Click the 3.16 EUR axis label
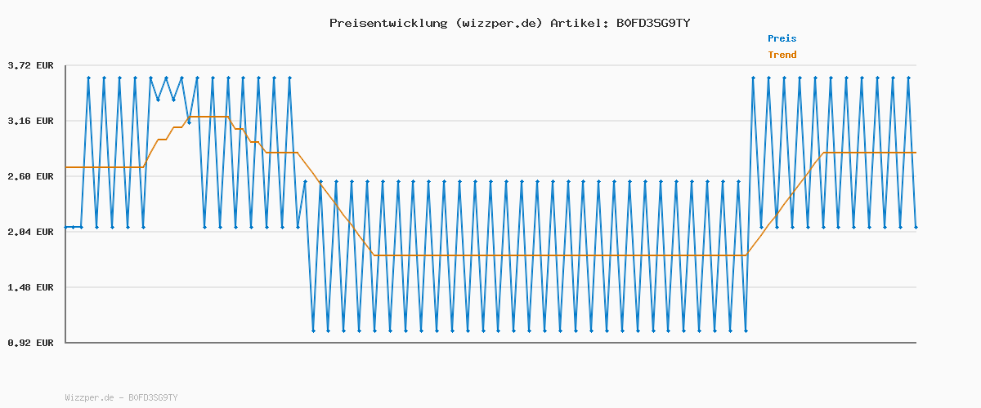 30,121
